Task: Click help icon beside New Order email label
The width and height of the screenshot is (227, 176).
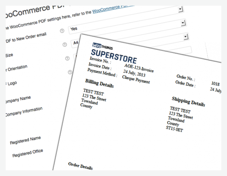Action: pos(62,31)
